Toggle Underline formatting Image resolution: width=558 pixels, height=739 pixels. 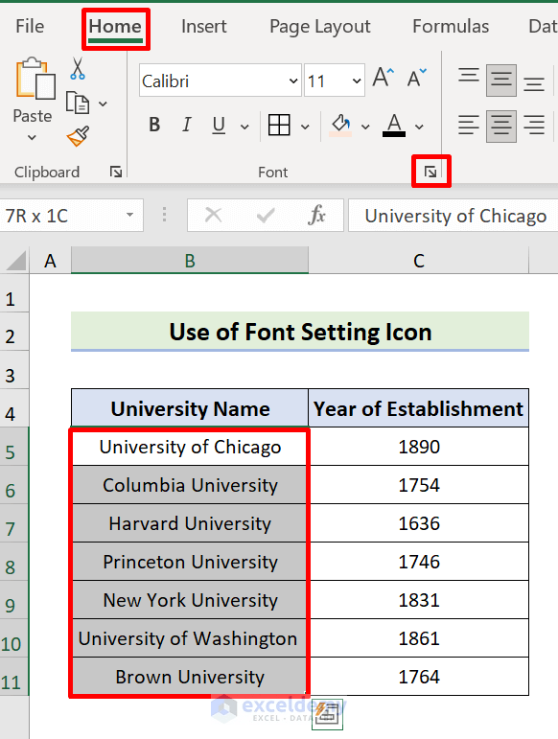click(219, 126)
